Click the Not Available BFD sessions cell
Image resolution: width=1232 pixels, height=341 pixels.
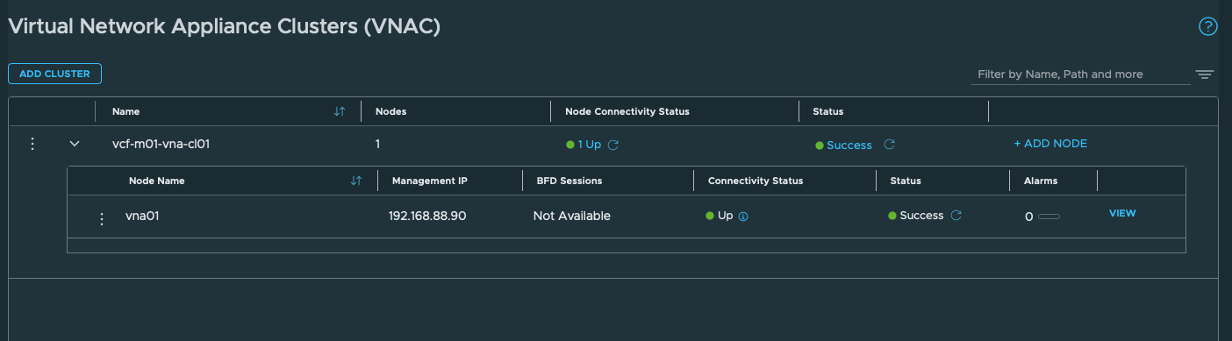(x=572, y=215)
